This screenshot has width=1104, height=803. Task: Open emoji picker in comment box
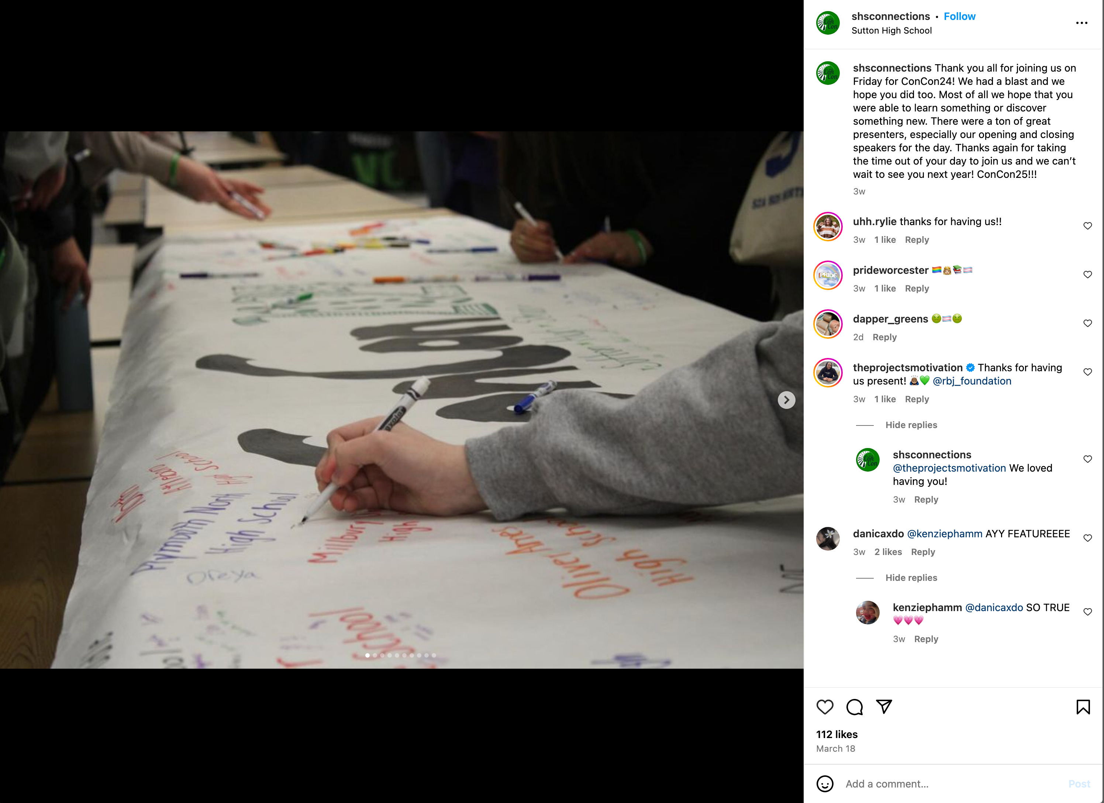[x=825, y=783]
